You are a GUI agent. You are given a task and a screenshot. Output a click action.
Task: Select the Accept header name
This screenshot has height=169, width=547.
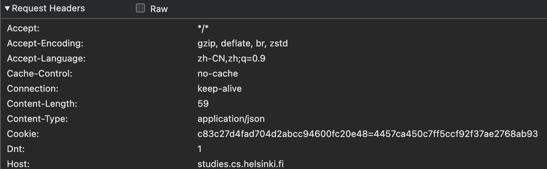[23, 28]
